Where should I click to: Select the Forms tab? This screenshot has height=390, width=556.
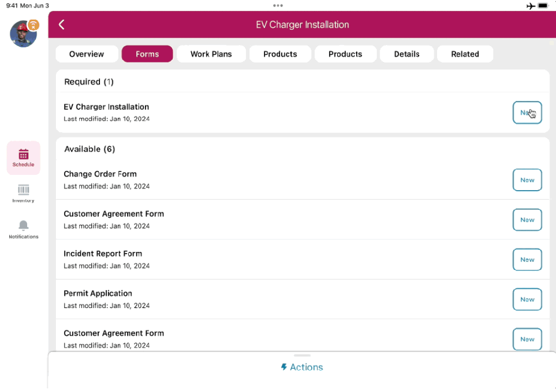tap(147, 54)
